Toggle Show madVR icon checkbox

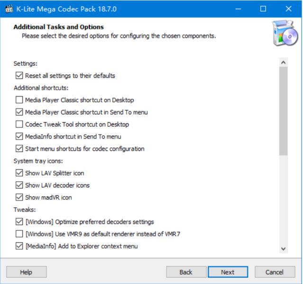point(19,197)
